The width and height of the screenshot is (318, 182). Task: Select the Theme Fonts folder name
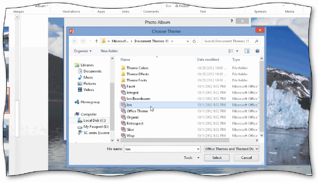(137, 80)
